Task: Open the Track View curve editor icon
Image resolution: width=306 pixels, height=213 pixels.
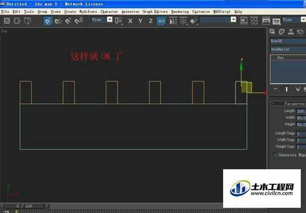Action: click(x=244, y=21)
